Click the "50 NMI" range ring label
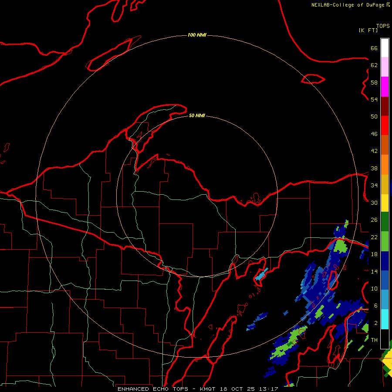Image resolution: width=392 pixels, height=392 pixels. 197,115
